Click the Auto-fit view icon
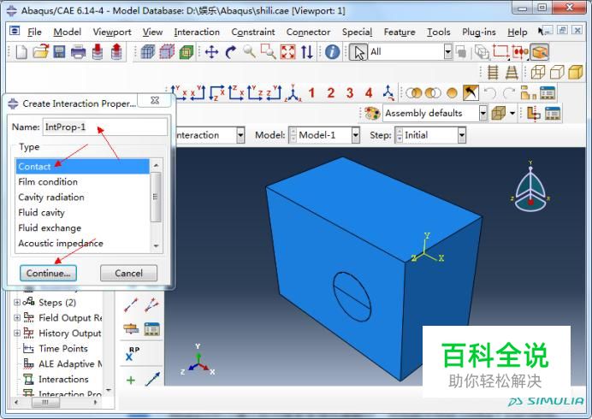This screenshot has width=592, height=419. tap(287, 51)
